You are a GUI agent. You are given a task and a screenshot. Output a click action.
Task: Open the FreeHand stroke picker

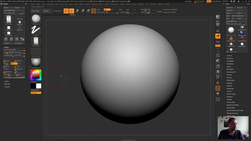pos(36,31)
